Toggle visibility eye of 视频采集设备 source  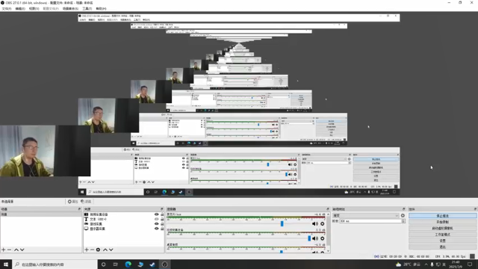[156, 214]
